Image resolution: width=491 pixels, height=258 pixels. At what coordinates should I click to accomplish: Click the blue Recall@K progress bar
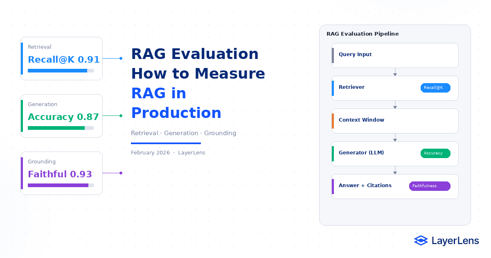61,71
